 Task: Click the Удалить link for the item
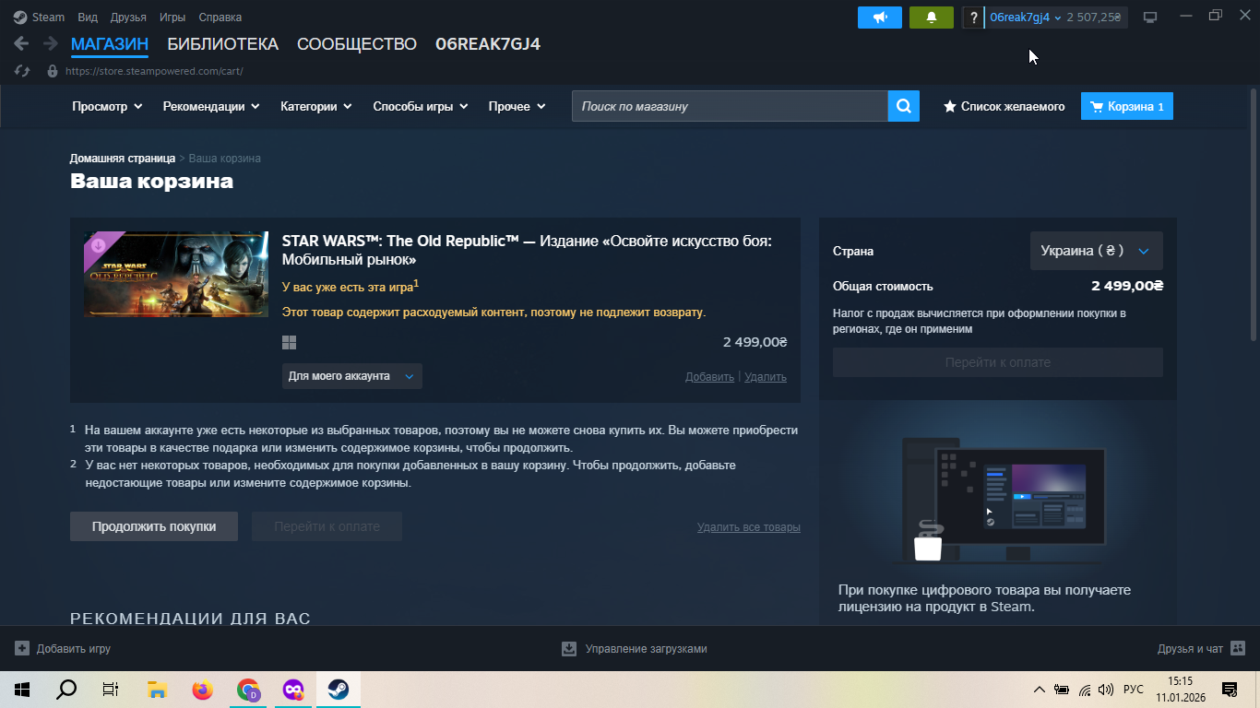(766, 376)
